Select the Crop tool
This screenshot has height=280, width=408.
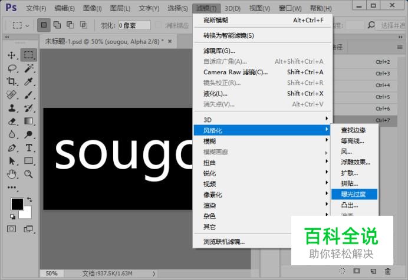click(11, 81)
